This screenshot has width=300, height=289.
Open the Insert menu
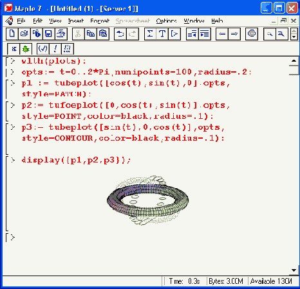(x=75, y=21)
